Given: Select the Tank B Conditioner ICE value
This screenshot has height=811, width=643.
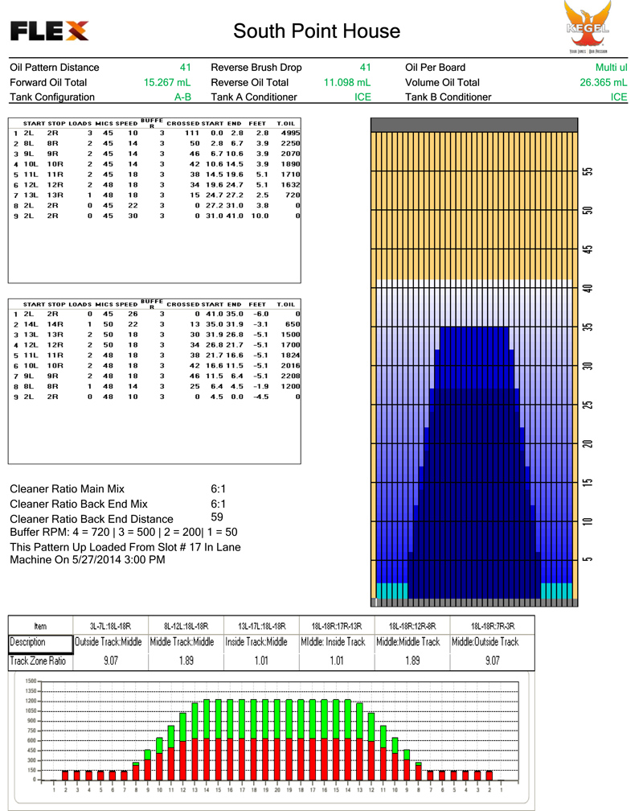Looking at the screenshot, I should click(618, 97).
